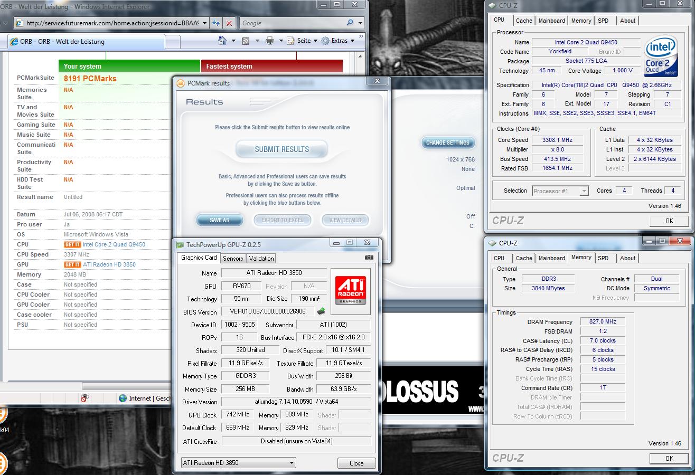Switch to the Sensors tab in GPU-Z
This screenshot has height=475, width=695.
pos(233,258)
